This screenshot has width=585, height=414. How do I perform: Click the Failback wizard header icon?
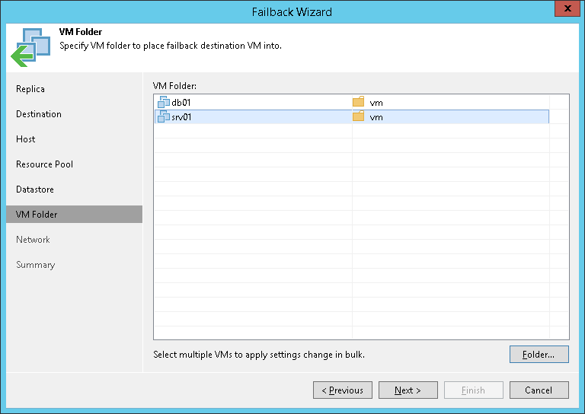[30, 47]
